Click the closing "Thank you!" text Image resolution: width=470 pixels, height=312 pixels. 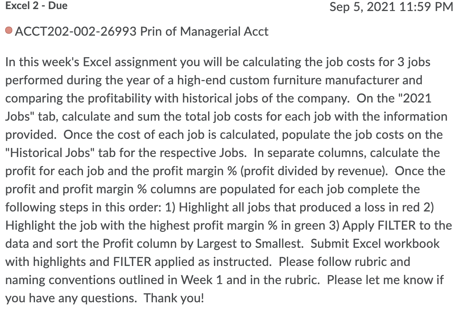pyautogui.click(x=174, y=298)
